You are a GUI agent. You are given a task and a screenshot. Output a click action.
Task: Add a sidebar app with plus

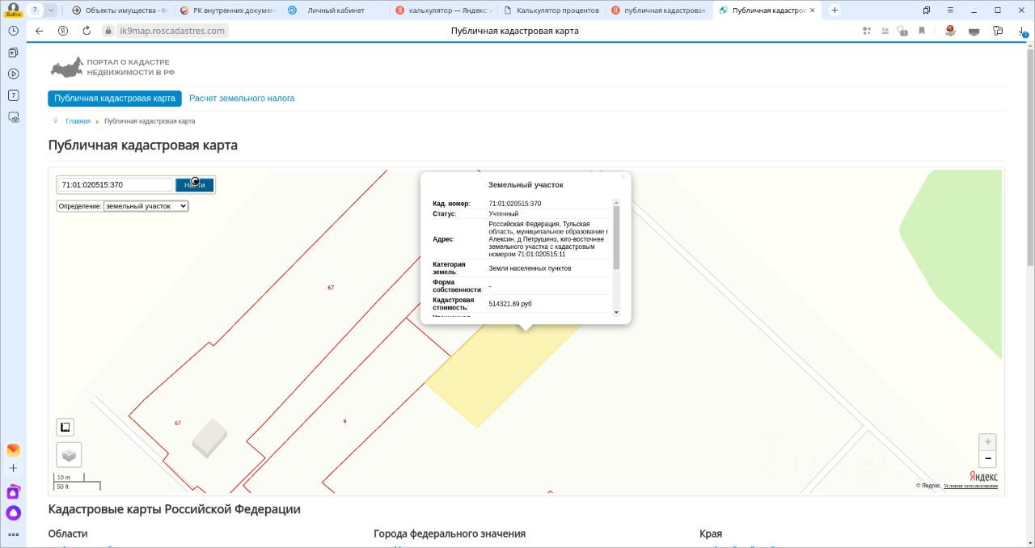(x=13, y=468)
